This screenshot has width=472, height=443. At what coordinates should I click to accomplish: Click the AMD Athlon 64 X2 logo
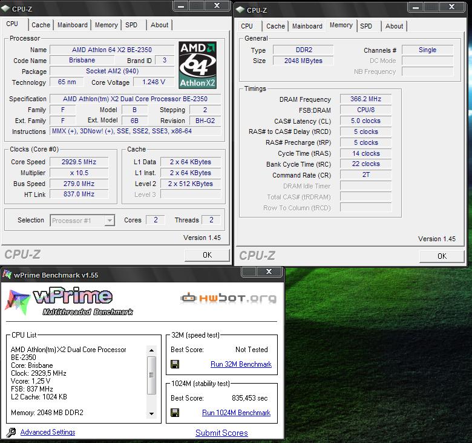(x=197, y=65)
